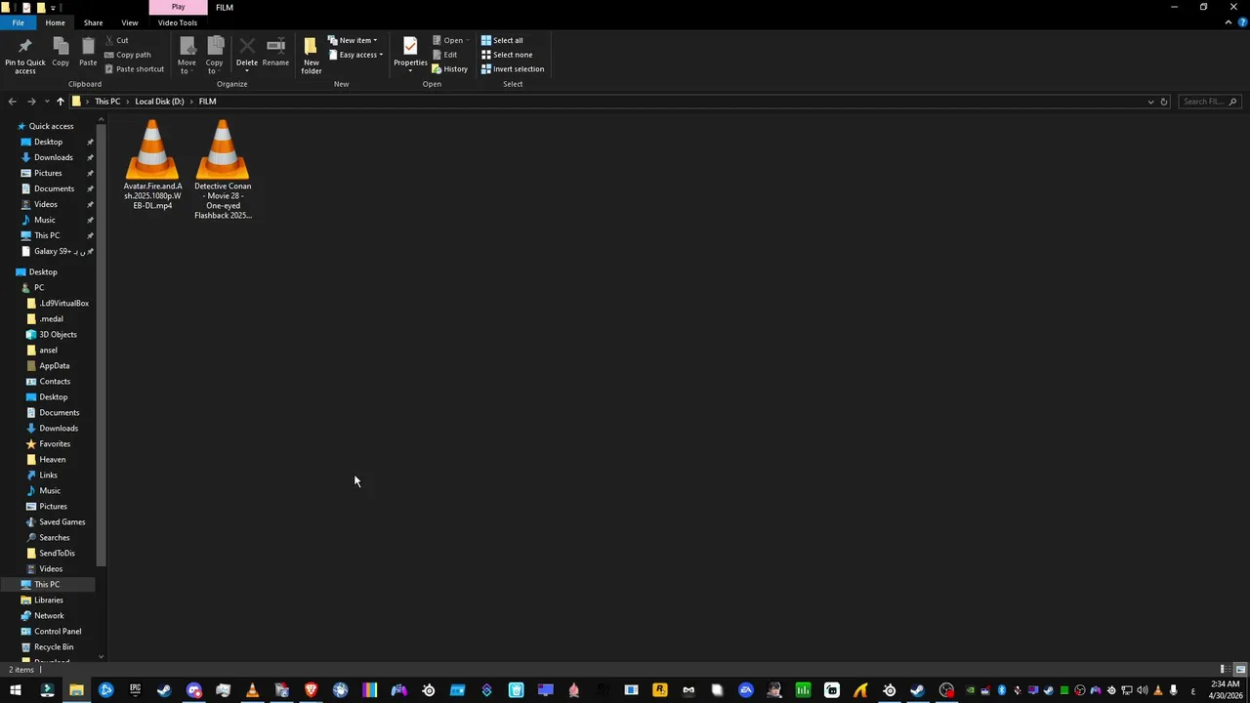Click Invert selection in ribbon
1250x703 pixels.
click(x=513, y=69)
